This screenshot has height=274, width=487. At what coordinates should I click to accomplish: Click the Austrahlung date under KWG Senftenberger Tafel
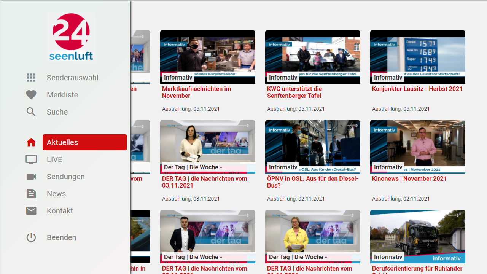coord(296,109)
